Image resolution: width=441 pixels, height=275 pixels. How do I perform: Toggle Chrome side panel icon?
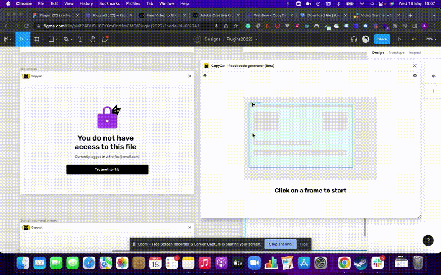pos(415,26)
